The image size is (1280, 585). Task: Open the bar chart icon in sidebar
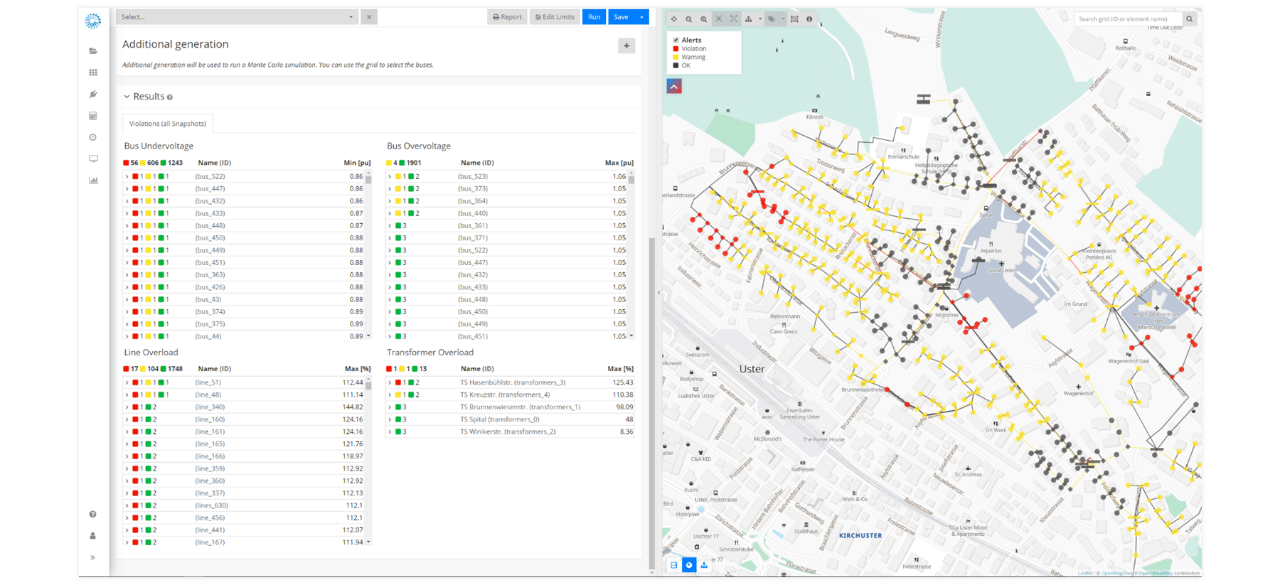(93, 181)
